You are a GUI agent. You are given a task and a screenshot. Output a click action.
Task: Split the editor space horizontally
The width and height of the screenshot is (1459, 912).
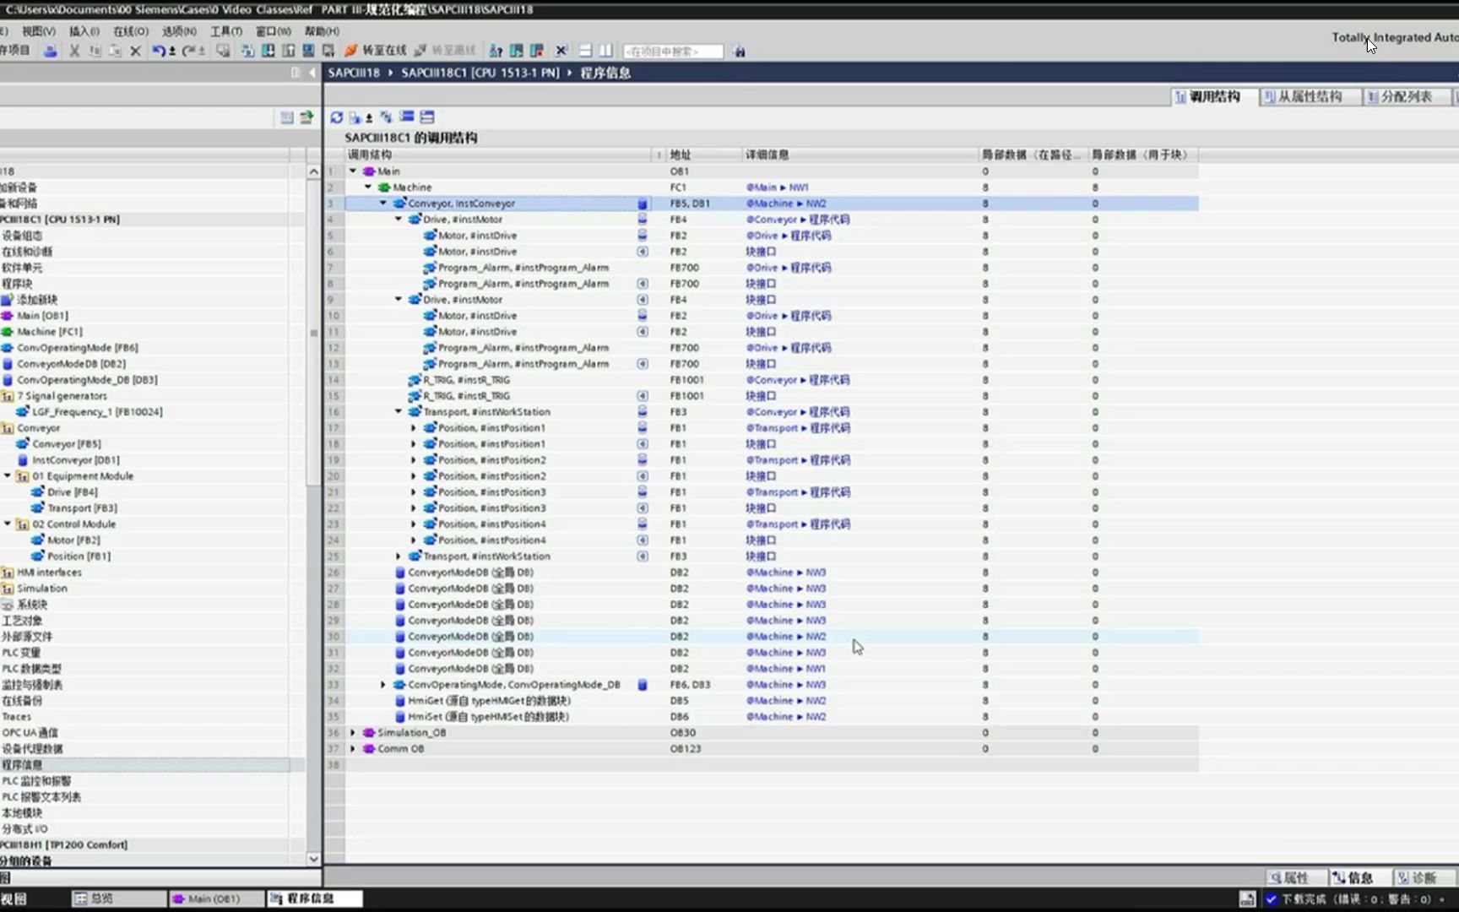pyautogui.click(x=585, y=51)
